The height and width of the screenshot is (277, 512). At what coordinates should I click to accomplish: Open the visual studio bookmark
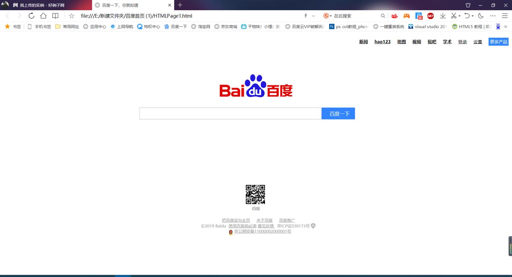427,27
